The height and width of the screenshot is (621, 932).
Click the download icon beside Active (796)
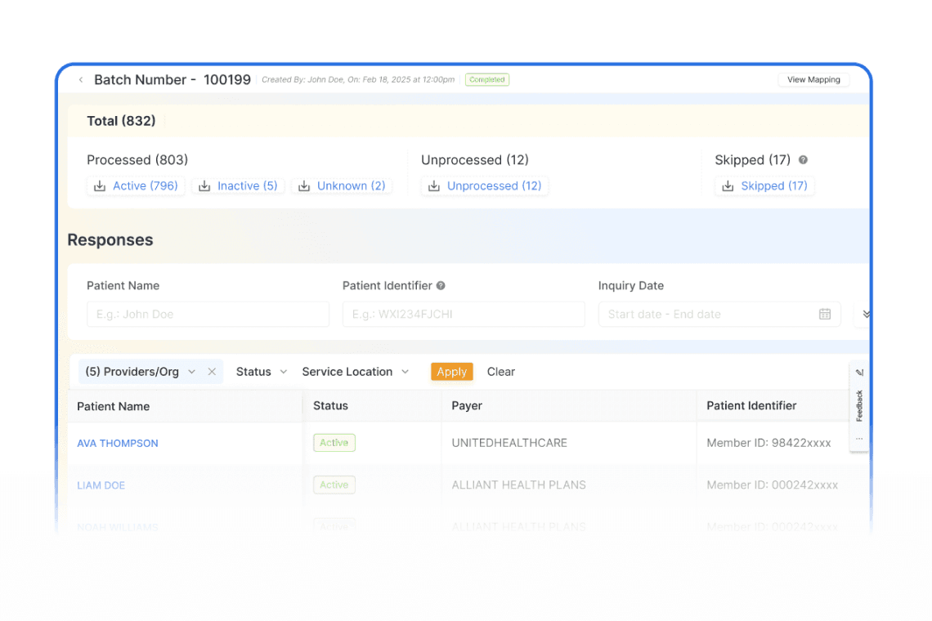pos(98,185)
